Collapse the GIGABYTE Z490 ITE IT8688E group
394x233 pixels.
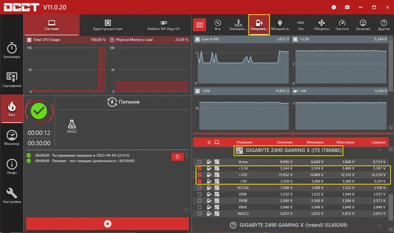379,151
